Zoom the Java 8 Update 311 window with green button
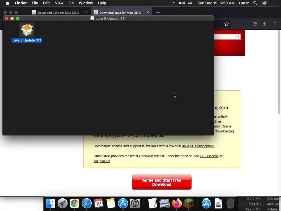 tap(18, 18)
